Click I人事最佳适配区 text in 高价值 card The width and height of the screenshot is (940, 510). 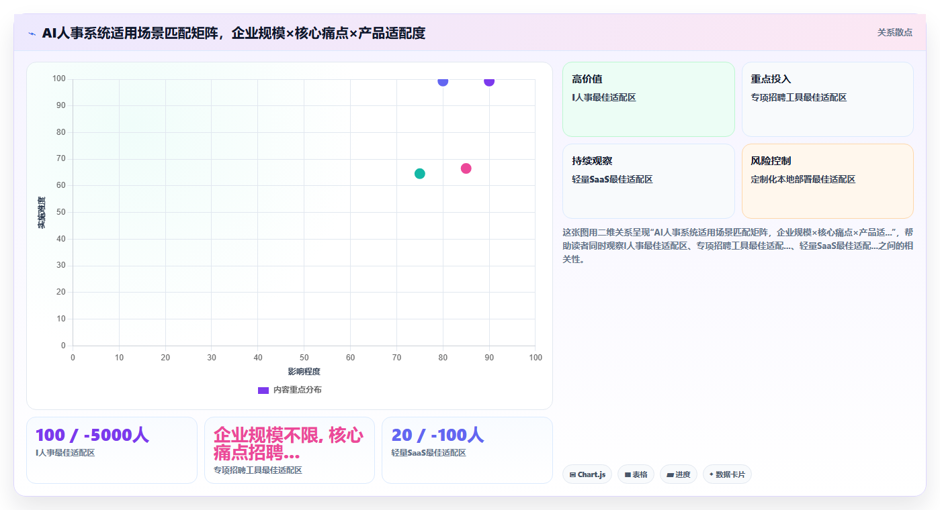[604, 98]
